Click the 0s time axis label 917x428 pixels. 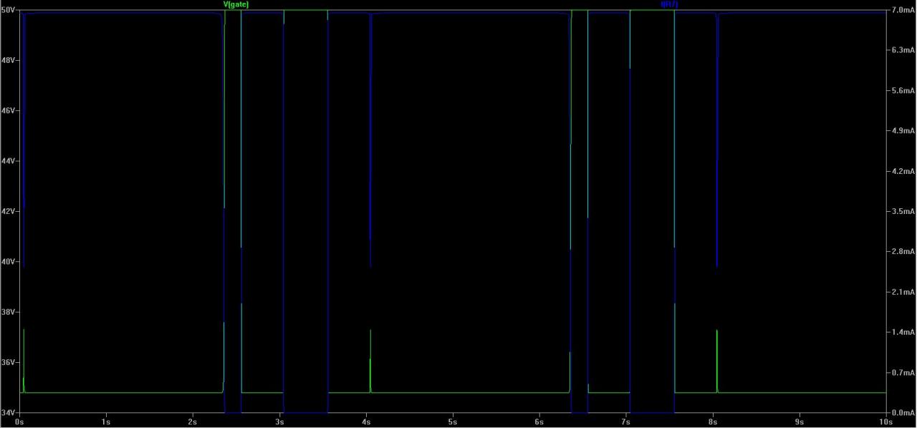19,422
